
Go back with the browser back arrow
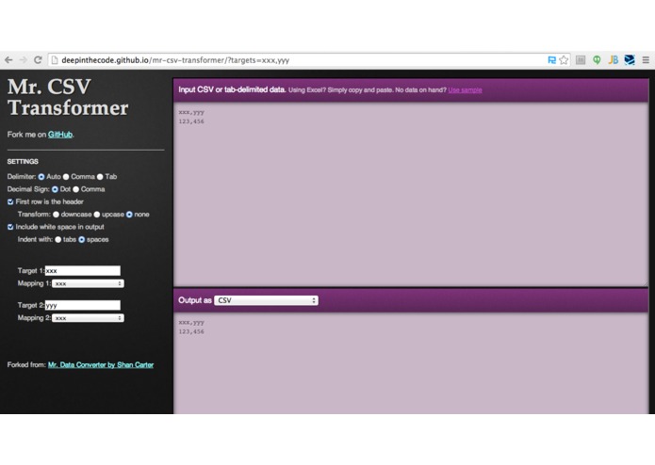(8, 60)
